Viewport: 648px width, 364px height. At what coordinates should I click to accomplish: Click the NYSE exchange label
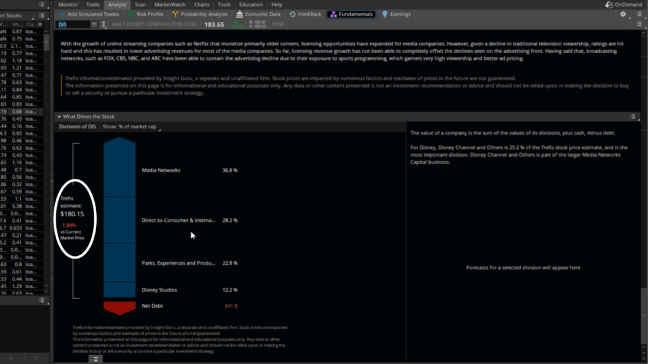(278, 25)
